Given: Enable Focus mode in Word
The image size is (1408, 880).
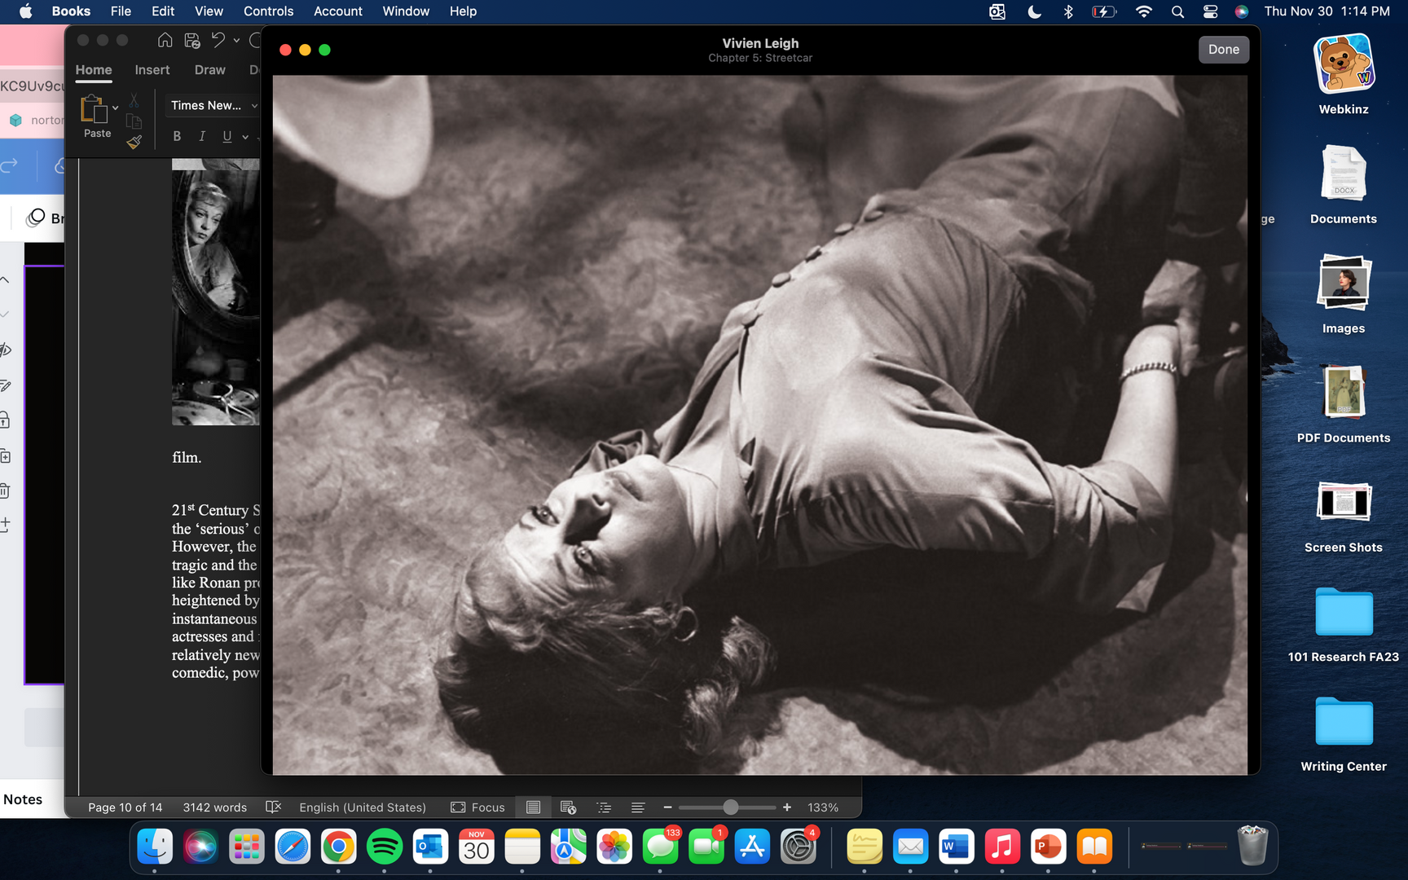Looking at the screenshot, I should pyautogui.click(x=478, y=807).
